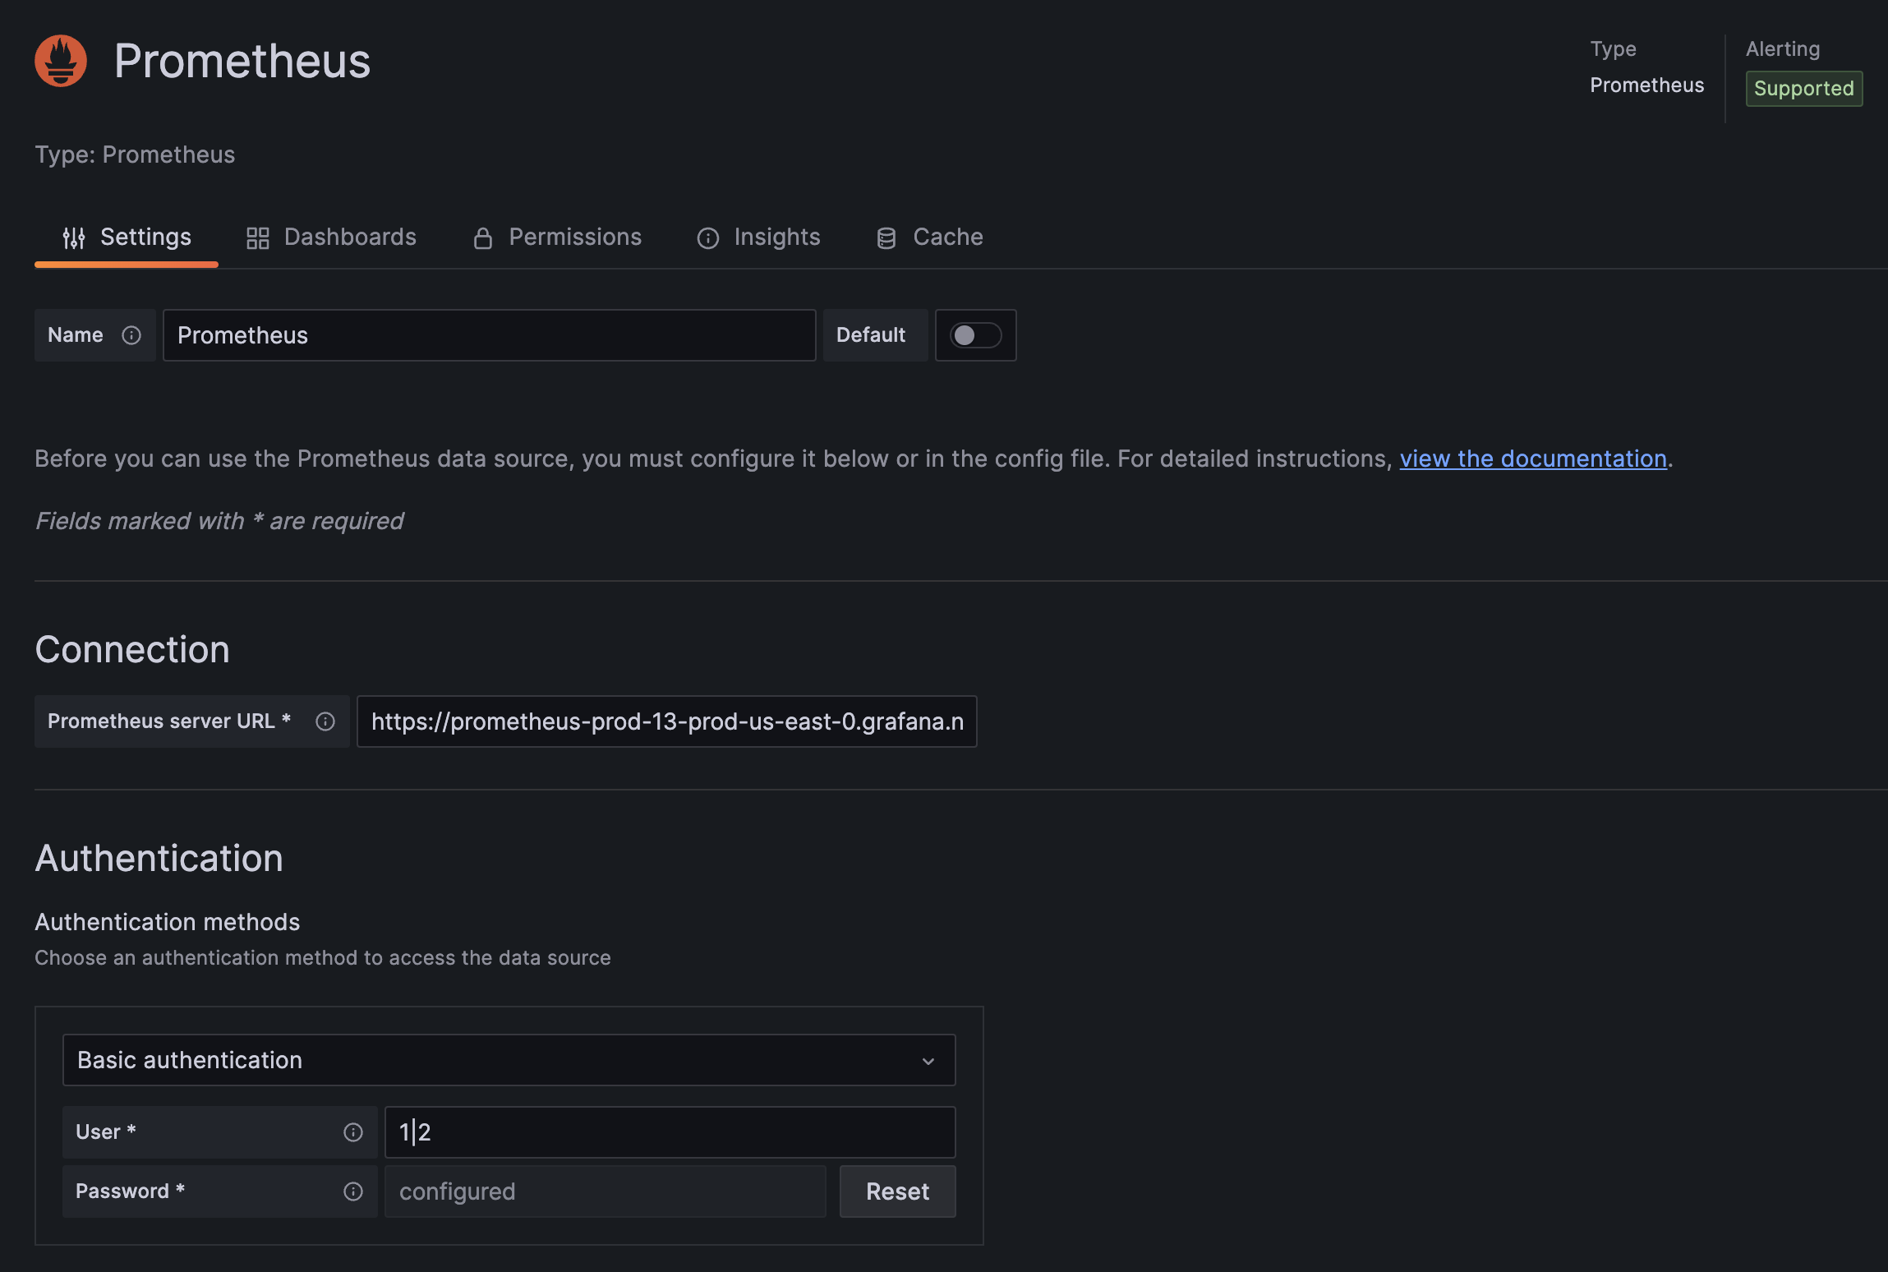Open the Cache tab
The width and height of the screenshot is (1888, 1272).
(x=947, y=237)
